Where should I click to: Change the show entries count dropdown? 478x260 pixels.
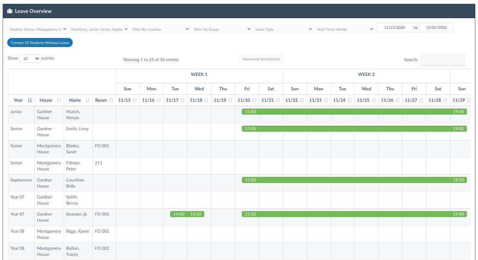[30, 58]
